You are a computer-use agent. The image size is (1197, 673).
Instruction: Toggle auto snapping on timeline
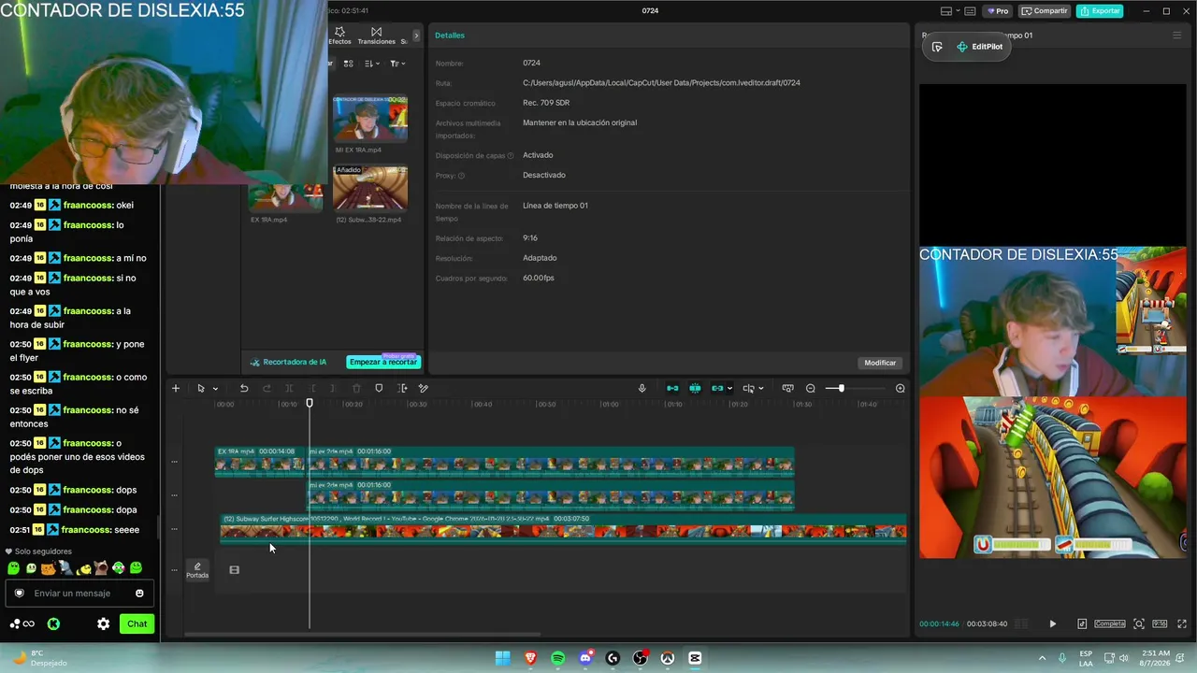(695, 388)
